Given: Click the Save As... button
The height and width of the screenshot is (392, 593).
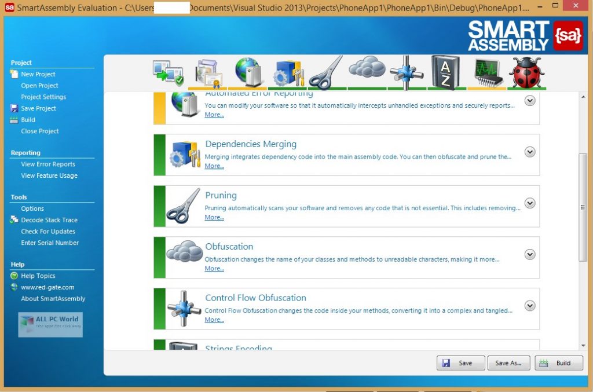Looking at the screenshot, I should click(508, 363).
